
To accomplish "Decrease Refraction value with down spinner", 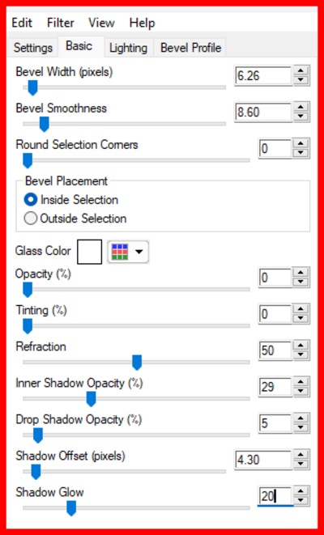I will [301, 355].
